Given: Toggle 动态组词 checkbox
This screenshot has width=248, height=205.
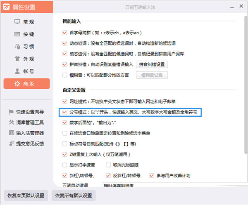Looking at the screenshot, I should pos(65,43).
